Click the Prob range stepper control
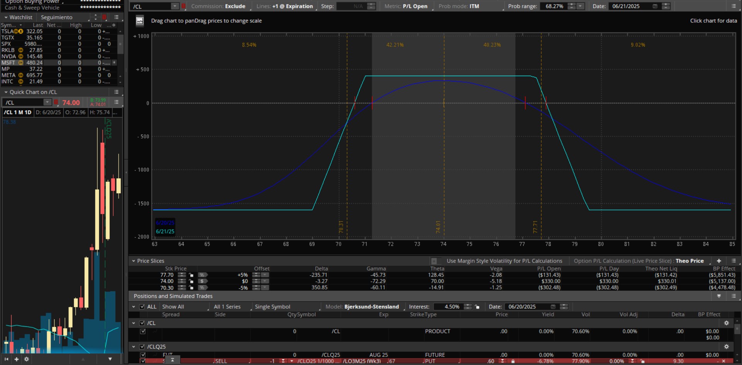 click(571, 6)
